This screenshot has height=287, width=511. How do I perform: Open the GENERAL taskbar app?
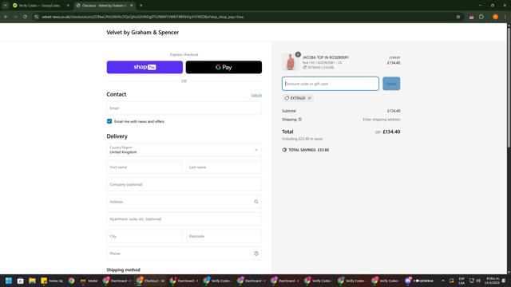[419, 281]
